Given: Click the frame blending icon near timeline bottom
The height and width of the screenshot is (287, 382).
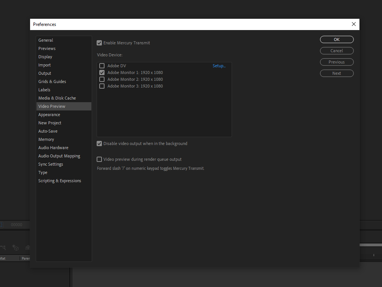Looking at the screenshot, I should coord(27,248).
